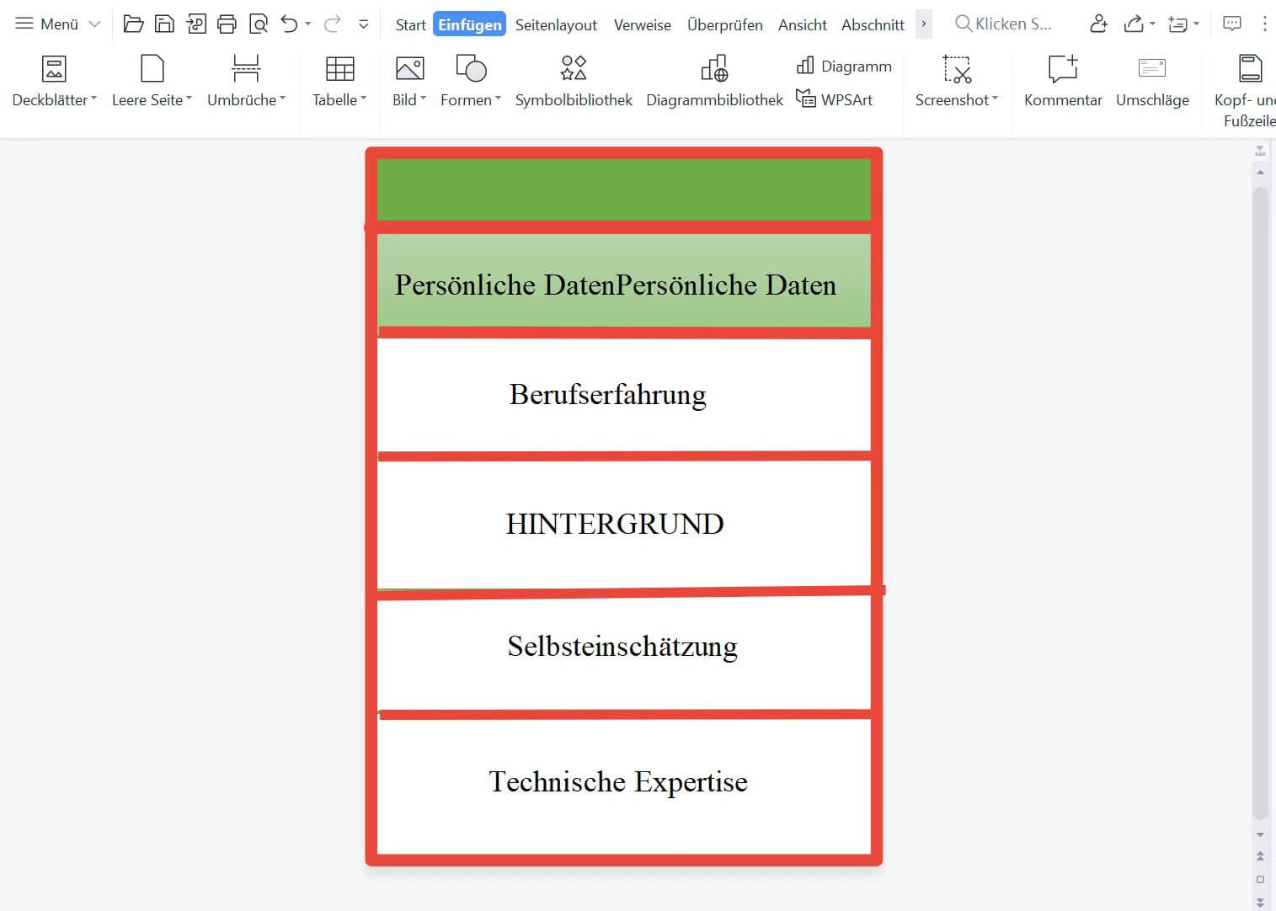The image size is (1276, 911).
Task: Click the note list plus icon
Action: (x=1177, y=24)
